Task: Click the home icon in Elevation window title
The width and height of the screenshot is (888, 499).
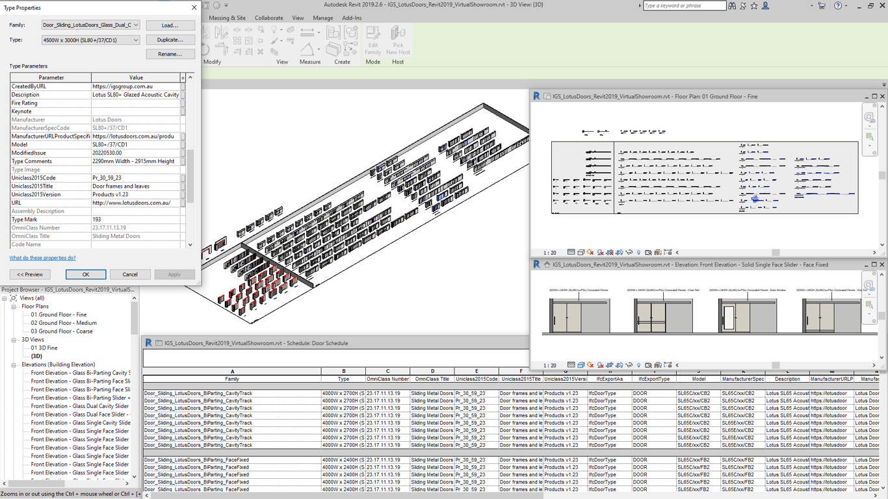Action: point(547,264)
